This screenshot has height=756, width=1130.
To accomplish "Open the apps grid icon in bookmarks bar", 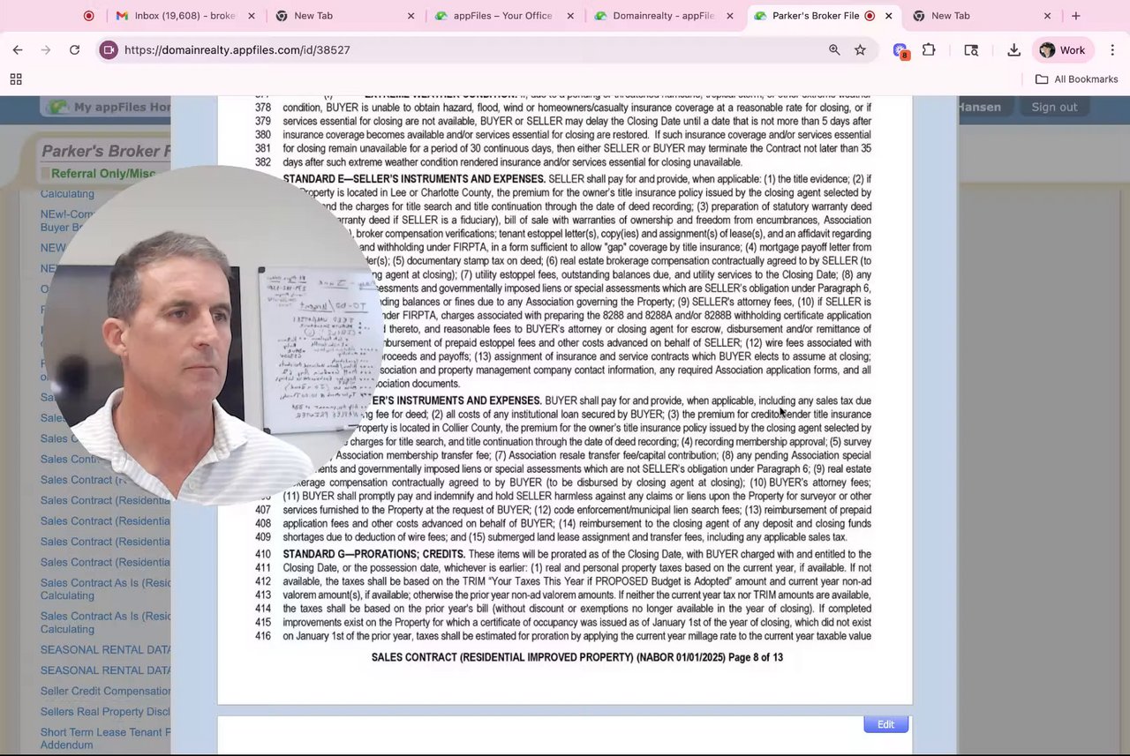I will 16,79.
